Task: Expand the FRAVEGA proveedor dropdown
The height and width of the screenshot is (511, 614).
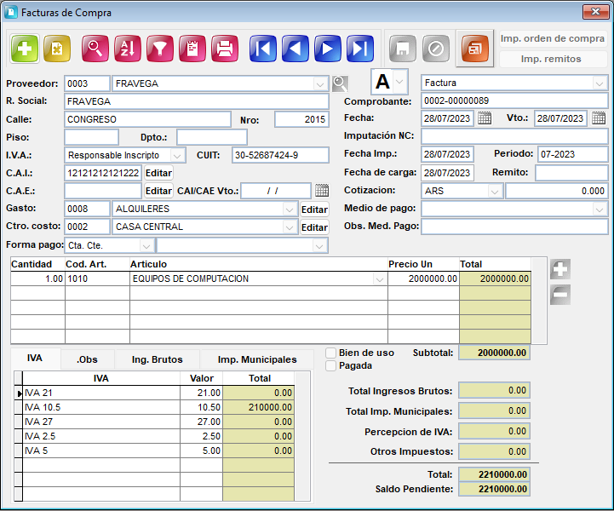Action: tap(320, 83)
